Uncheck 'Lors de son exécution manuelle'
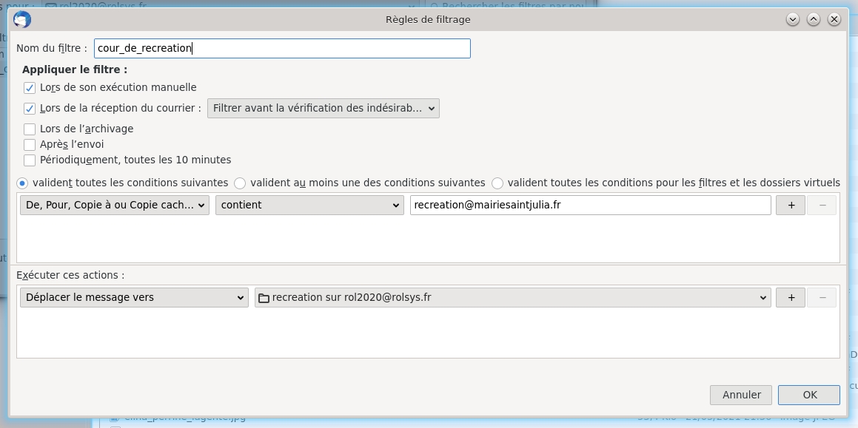This screenshot has width=858, height=428. coord(30,88)
